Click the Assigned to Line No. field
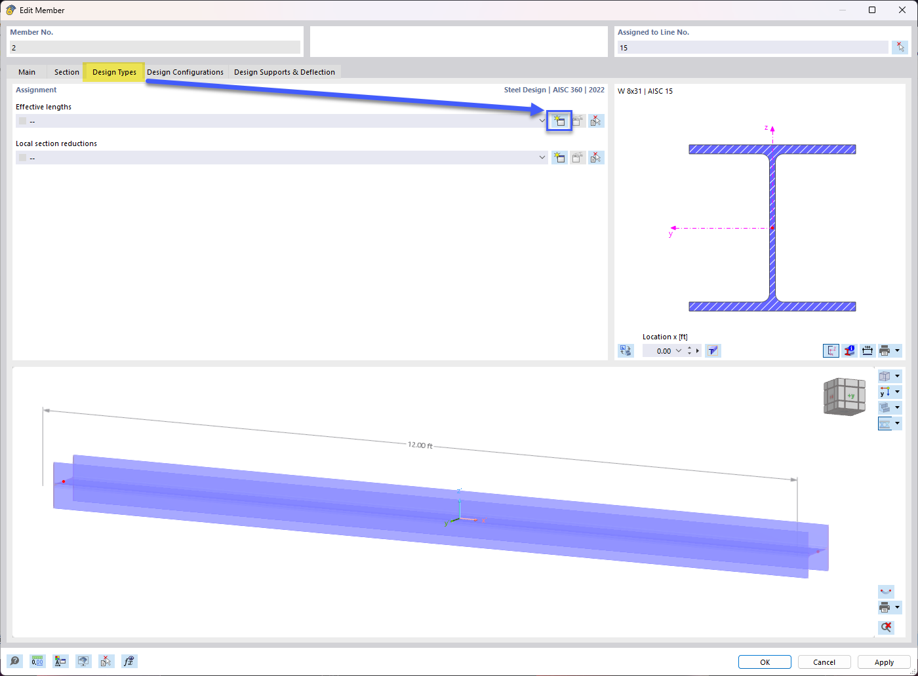 (753, 47)
